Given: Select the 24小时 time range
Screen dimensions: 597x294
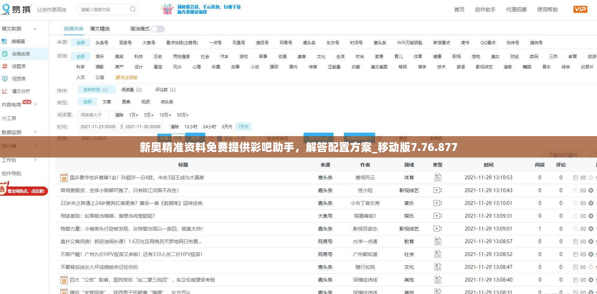Looking at the screenshot, I should [209, 127].
